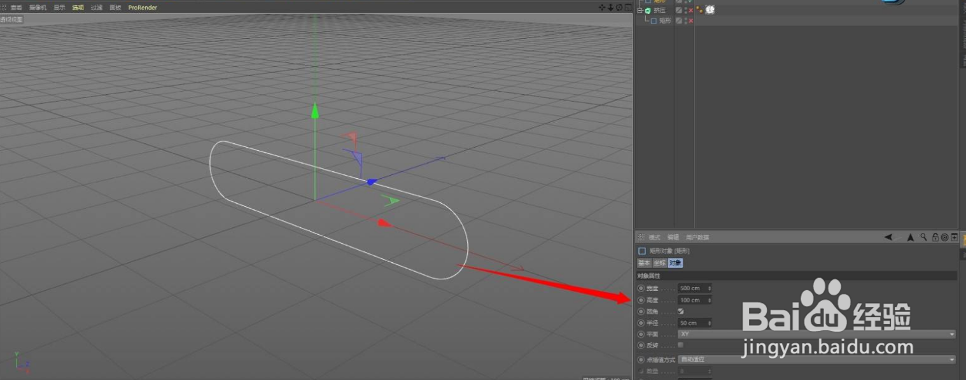Screen dimensions: 966x380
Task: Click the Phong tag on 挤压 row
Action: (699, 10)
